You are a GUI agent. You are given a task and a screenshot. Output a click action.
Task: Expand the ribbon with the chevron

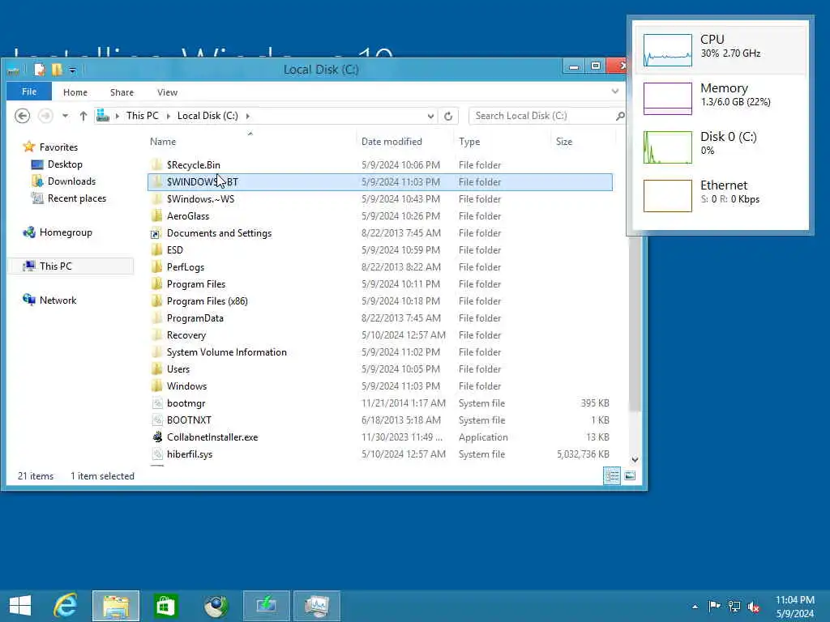(x=614, y=91)
